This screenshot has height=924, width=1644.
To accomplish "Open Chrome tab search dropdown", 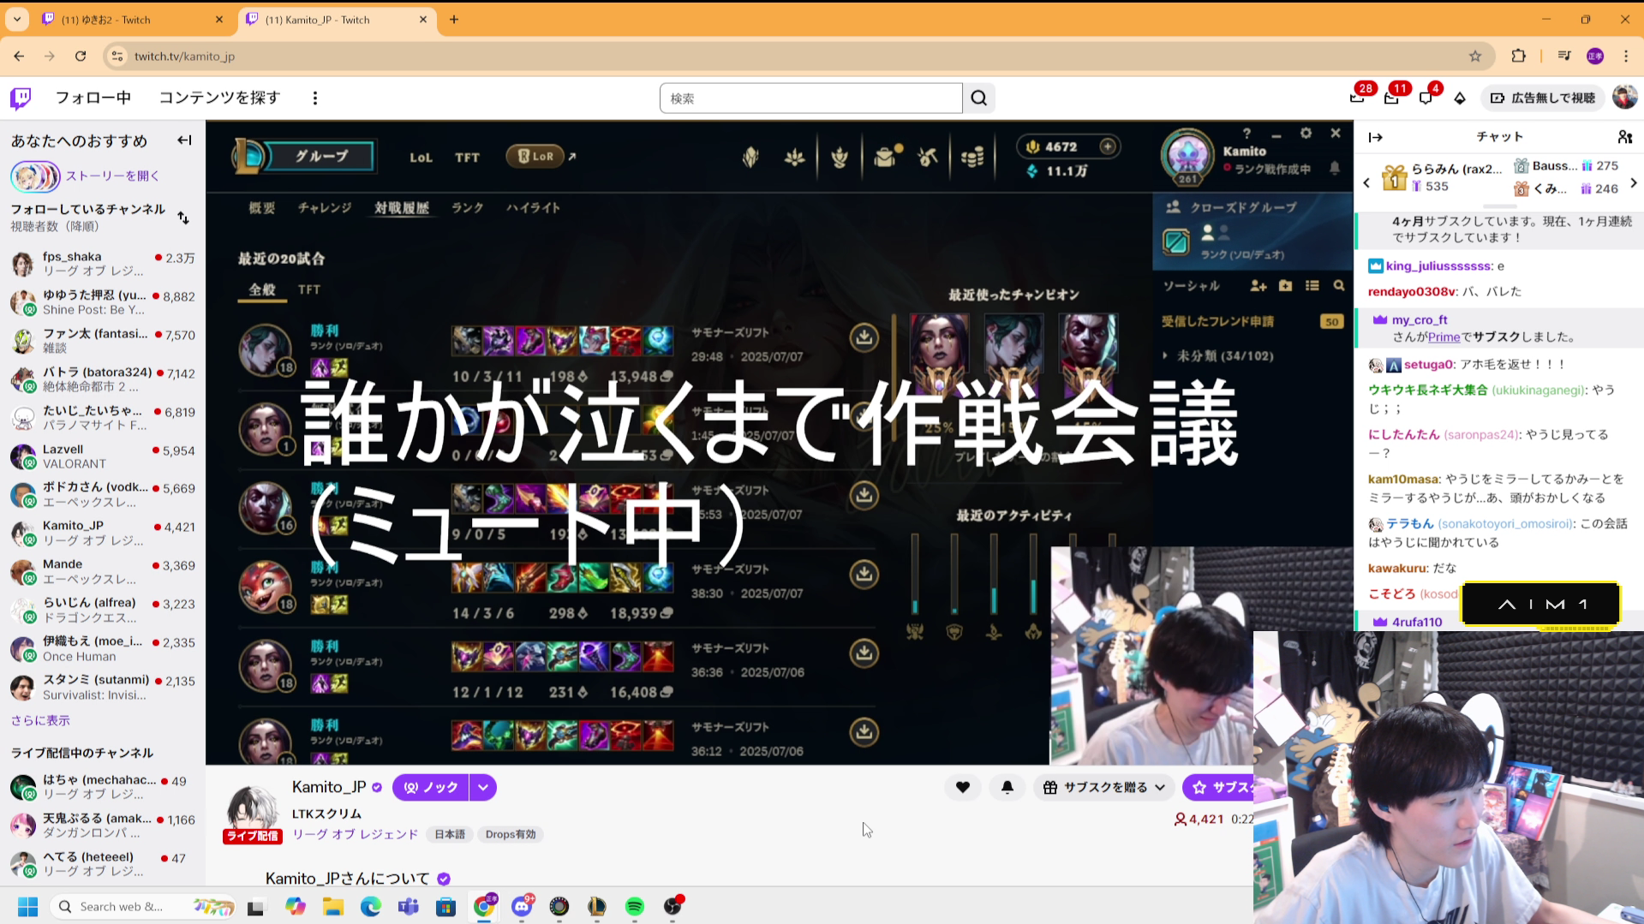I will point(17,20).
